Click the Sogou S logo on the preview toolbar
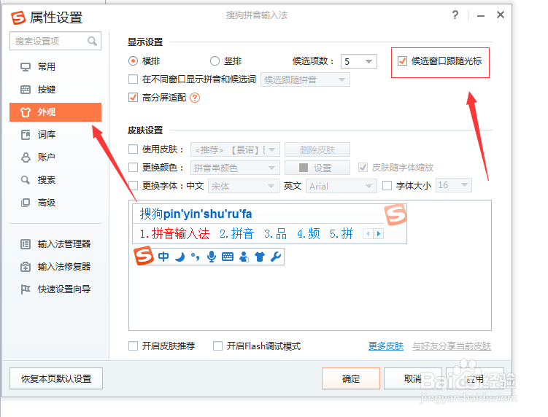The height and width of the screenshot is (417, 548). click(144, 256)
